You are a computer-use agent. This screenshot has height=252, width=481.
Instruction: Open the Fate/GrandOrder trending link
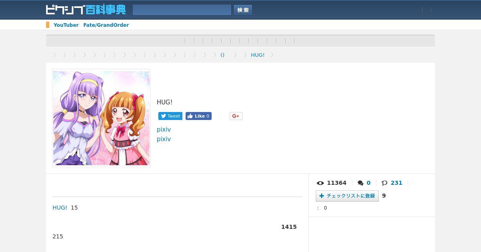(x=106, y=25)
